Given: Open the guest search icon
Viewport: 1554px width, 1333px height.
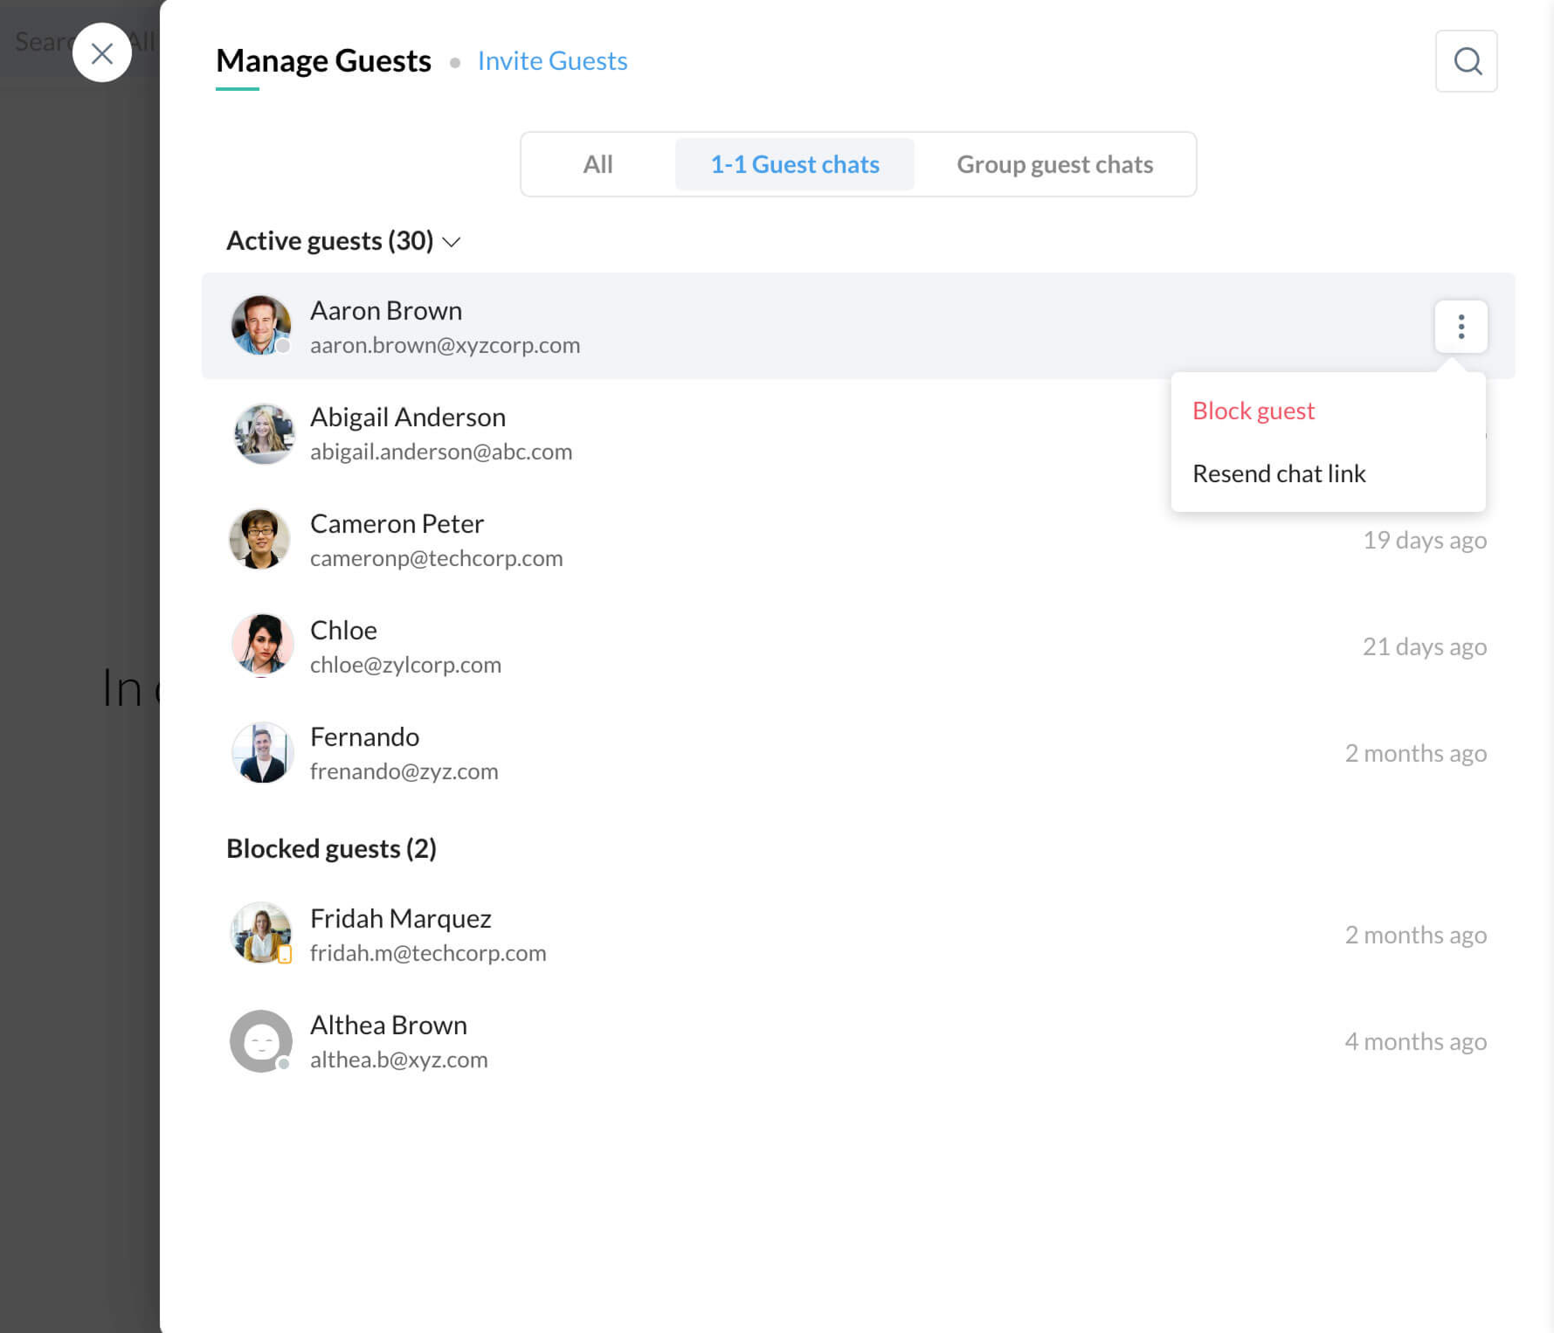Looking at the screenshot, I should [1465, 62].
